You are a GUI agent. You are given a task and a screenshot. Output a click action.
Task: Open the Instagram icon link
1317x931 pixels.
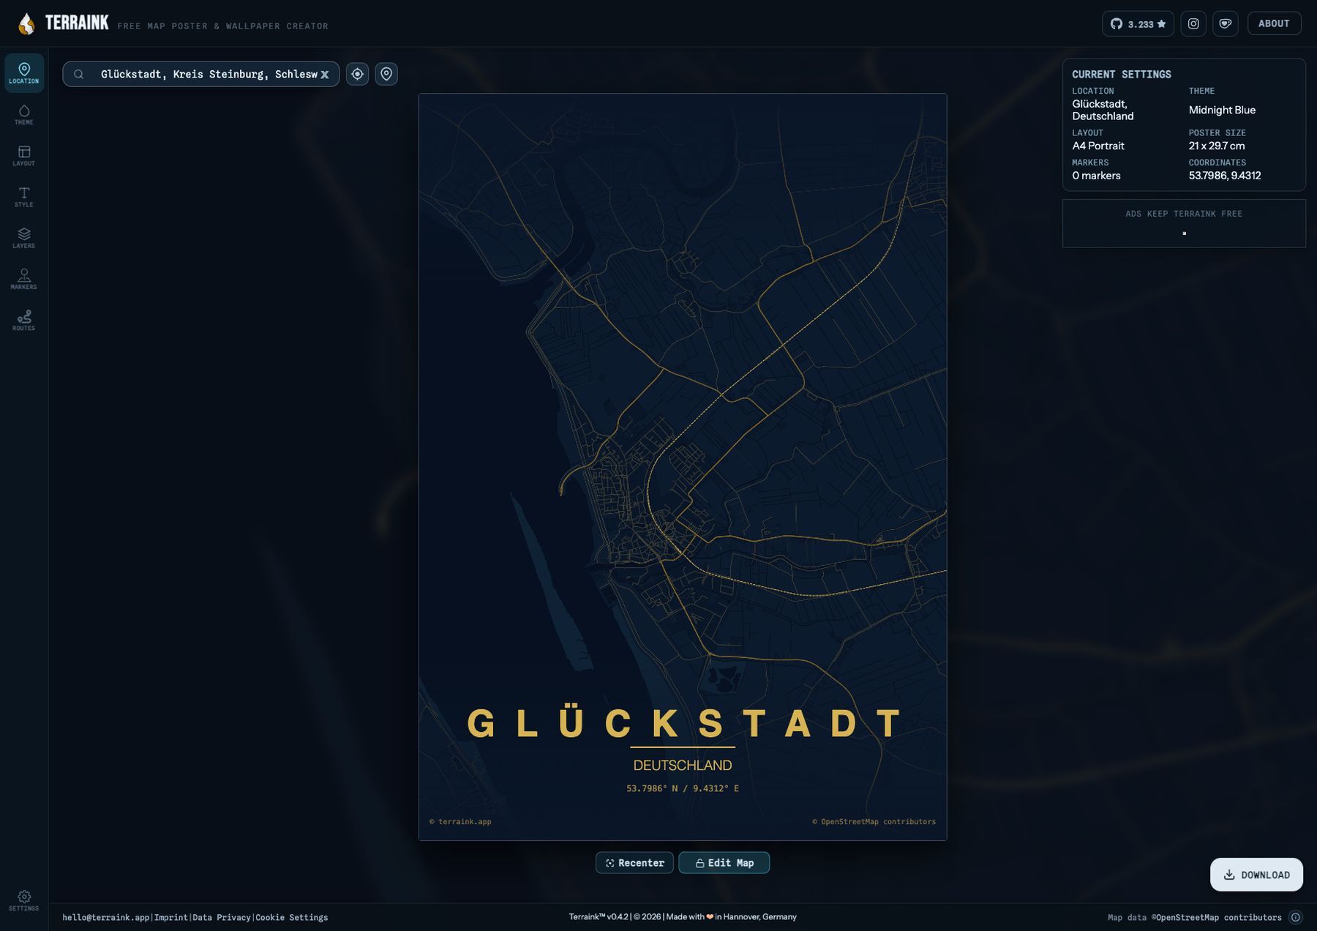(1193, 24)
